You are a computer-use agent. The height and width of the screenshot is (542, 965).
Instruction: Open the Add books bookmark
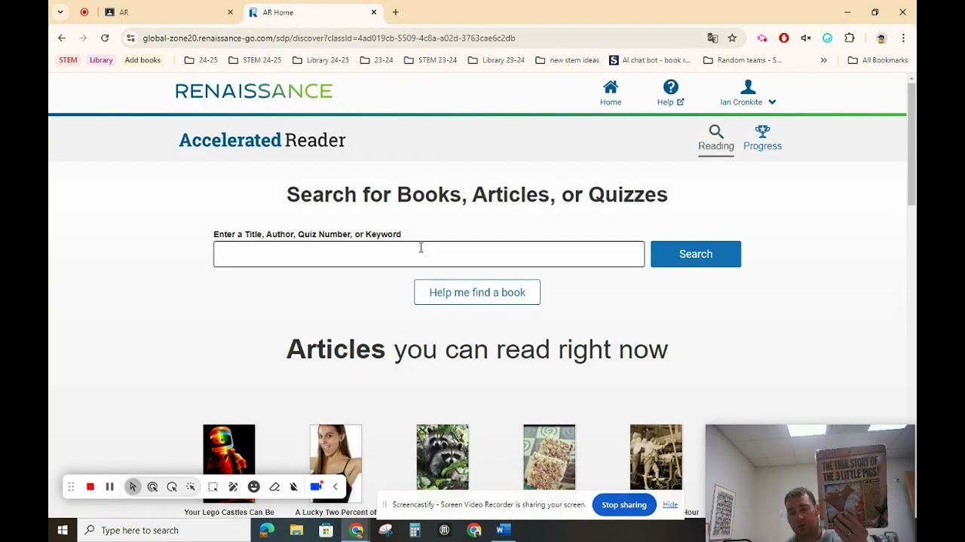pyautogui.click(x=142, y=60)
